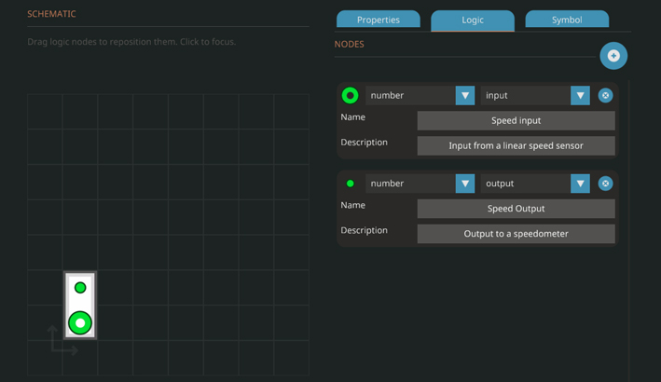Edit the Speed Output name field

(516, 209)
